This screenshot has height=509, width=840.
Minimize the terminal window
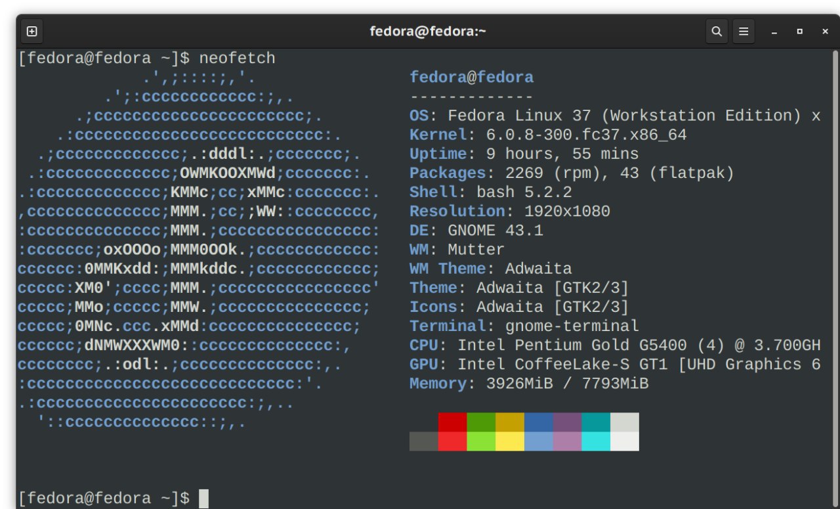click(x=774, y=32)
